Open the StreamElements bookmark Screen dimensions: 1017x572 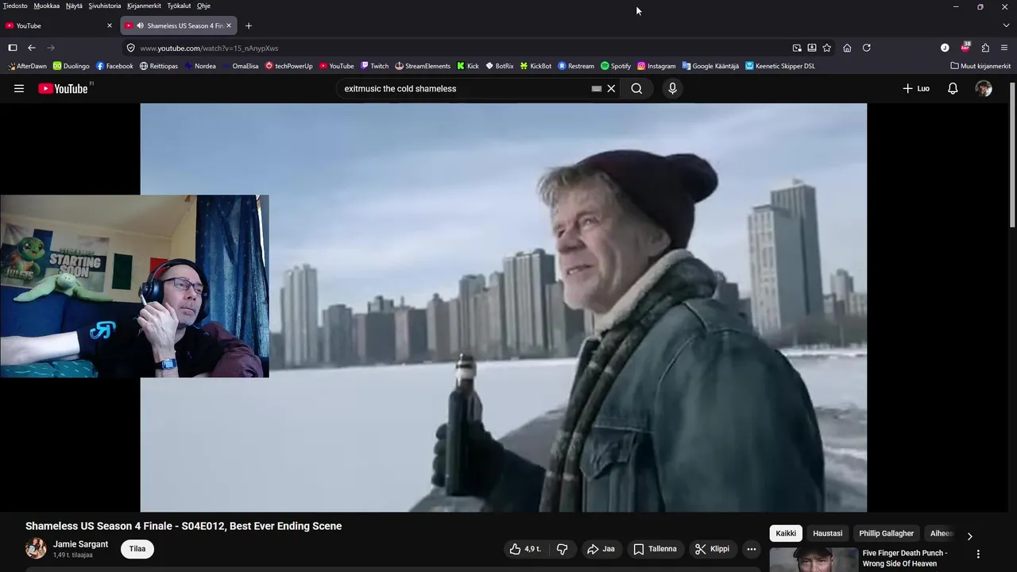(423, 66)
